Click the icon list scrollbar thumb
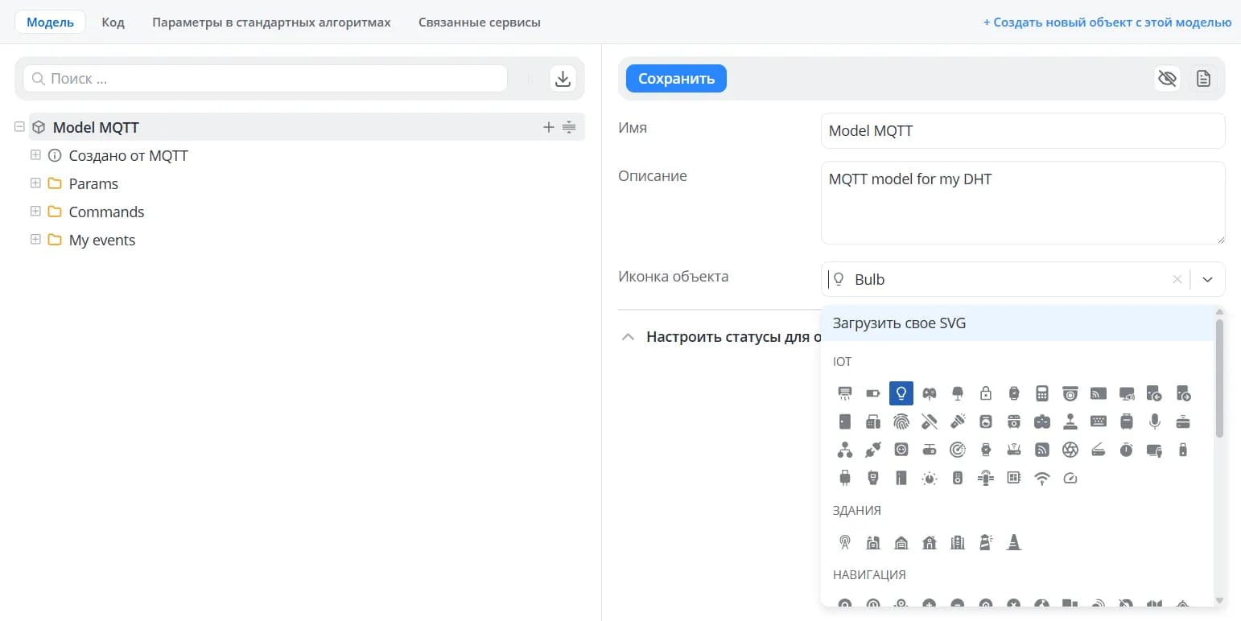Image resolution: width=1241 pixels, height=621 pixels. pos(1219,378)
